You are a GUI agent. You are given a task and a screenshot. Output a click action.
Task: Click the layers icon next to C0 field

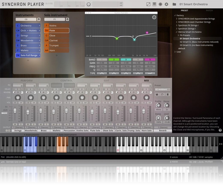pyautogui.click(x=39, y=19)
